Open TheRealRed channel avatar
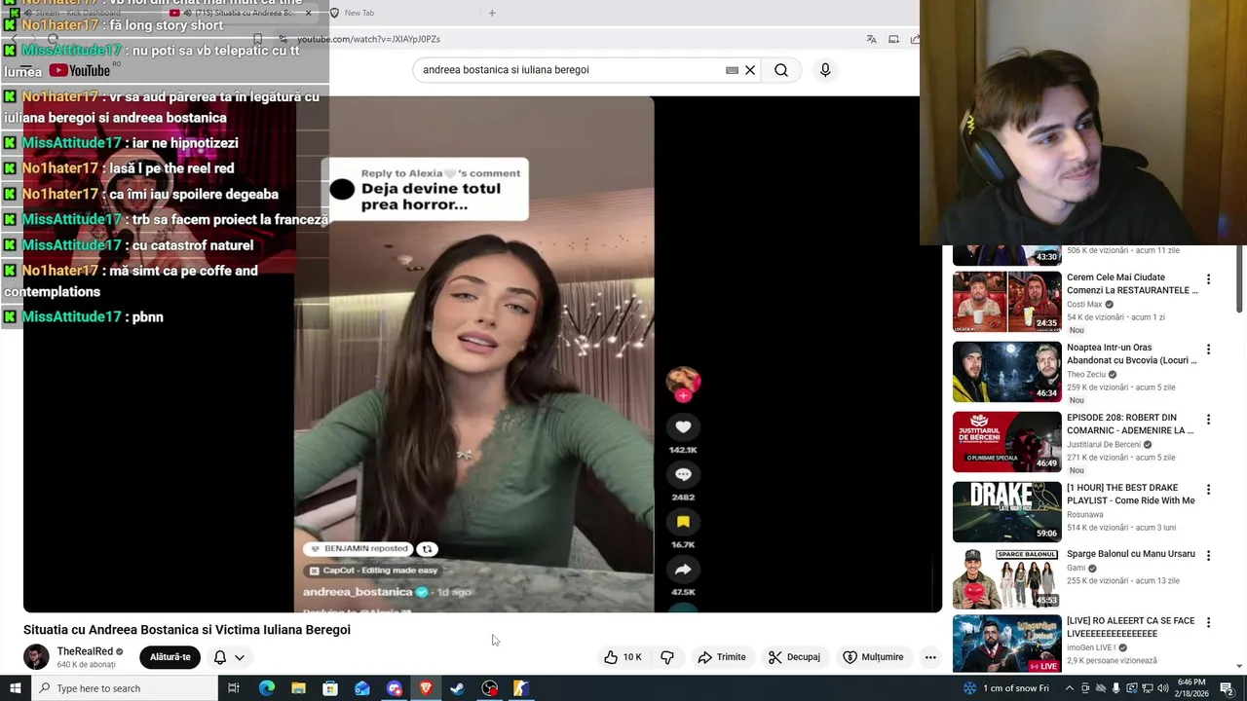 (x=36, y=657)
